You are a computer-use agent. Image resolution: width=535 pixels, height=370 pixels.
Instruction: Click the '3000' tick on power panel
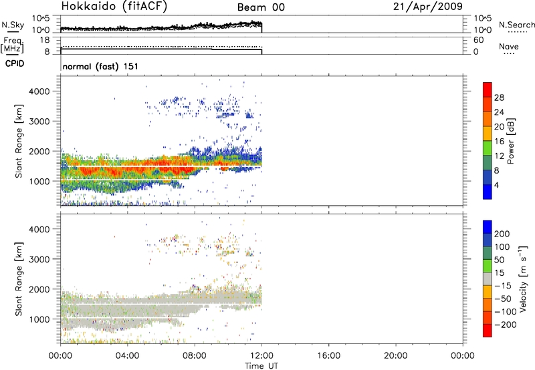click(39, 122)
